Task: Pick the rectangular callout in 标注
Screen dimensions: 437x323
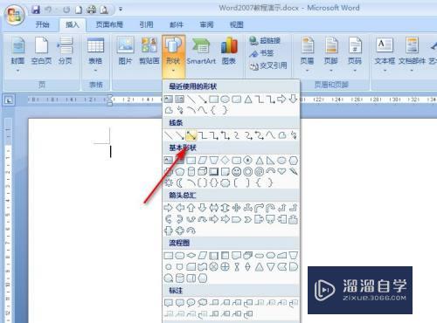Action: 169,303
